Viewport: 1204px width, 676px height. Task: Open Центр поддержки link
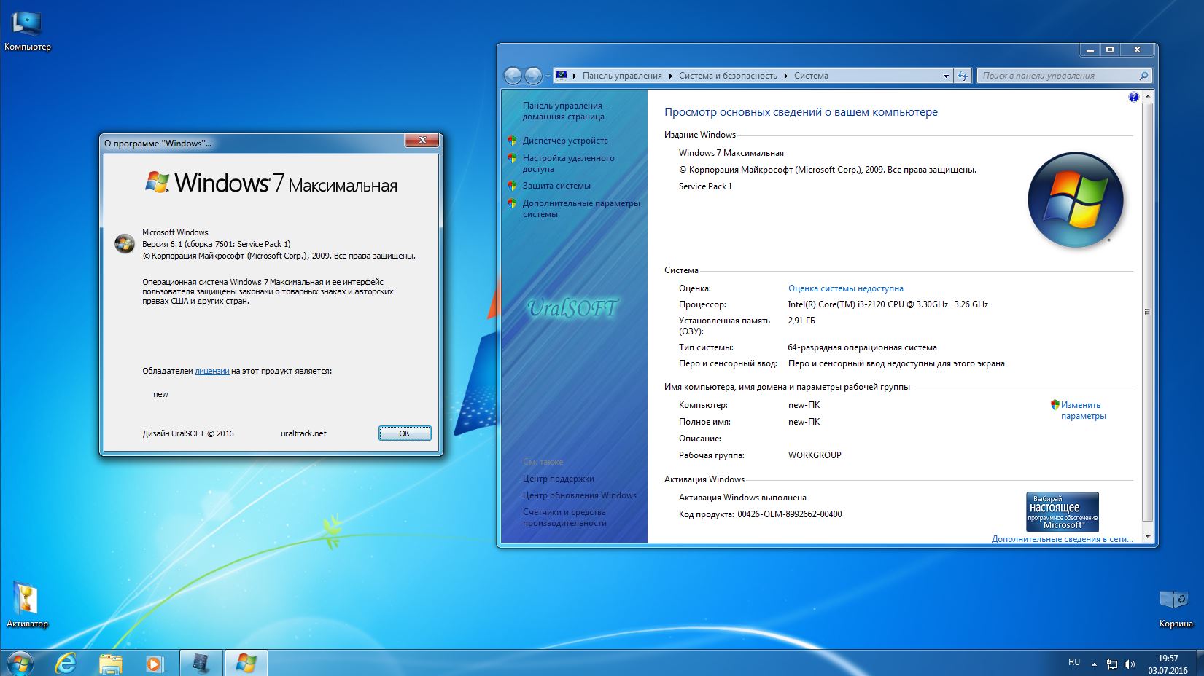tap(558, 479)
